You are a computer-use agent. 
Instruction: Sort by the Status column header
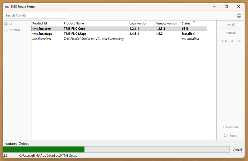pyautogui.click(x=194, y=23)
